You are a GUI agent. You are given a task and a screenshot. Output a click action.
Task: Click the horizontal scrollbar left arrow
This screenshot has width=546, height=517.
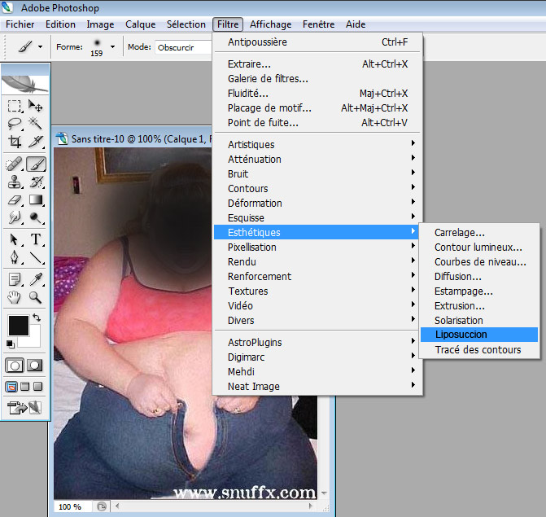117,506
